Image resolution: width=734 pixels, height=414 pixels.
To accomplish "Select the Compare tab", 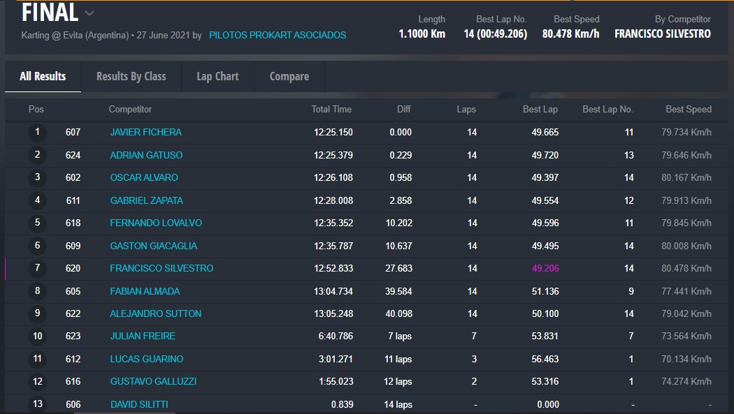I will tap(289, 76).
